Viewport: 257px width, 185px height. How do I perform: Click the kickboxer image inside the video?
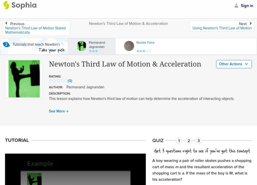point(34,179)
